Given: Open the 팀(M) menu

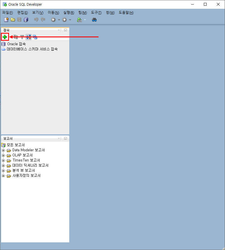Looking at the screenshot, I should (x=83, y=13).
